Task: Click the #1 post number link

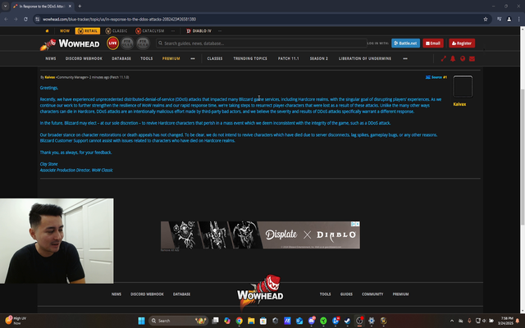Action: click(445, 77)
